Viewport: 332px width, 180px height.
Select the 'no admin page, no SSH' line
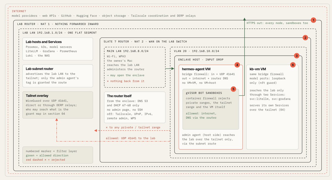click(125, 110)
